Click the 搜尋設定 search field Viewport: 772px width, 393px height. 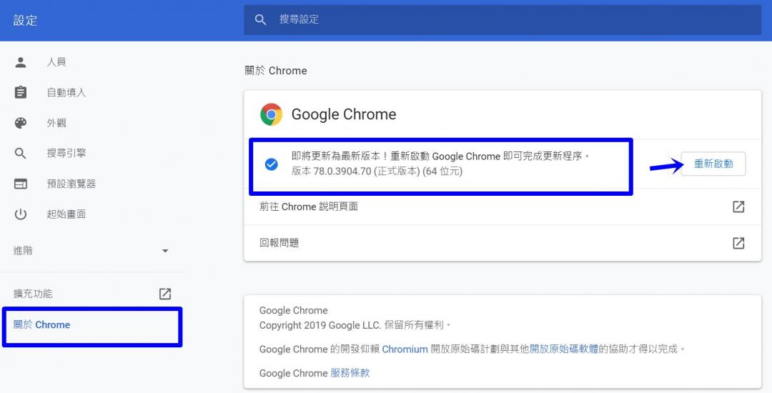[x=500, y=20]
